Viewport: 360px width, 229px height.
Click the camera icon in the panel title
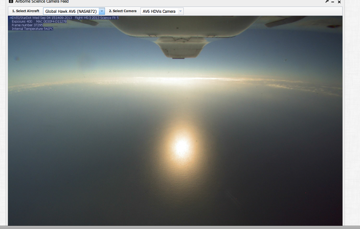(x=11, y=1)
